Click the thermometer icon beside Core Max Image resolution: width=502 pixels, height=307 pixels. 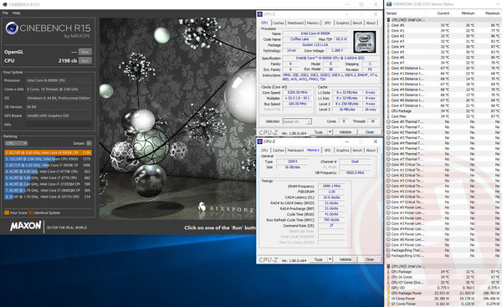389,116
